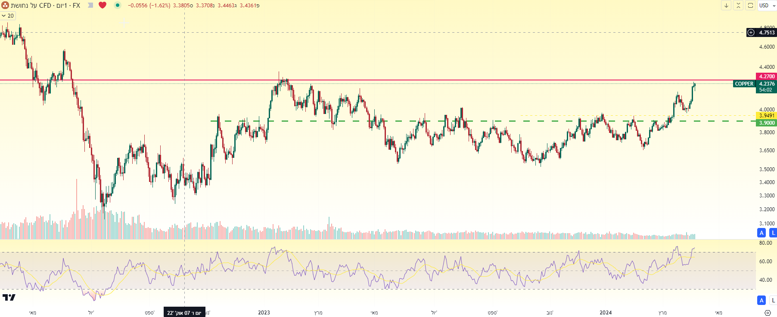Toggle log scale L on price pane
Screen dimensions: 777x317
click(x=773, y=233)
